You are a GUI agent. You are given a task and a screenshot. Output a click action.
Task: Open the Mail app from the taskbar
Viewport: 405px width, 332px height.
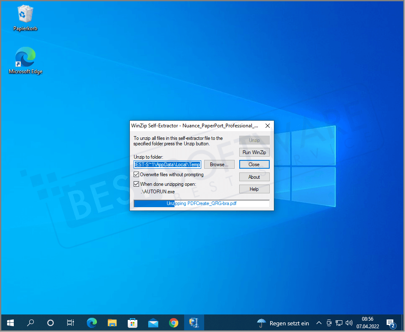point(153,322)
